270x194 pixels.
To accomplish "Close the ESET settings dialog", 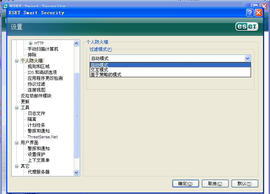I will [x=258, y=13].
